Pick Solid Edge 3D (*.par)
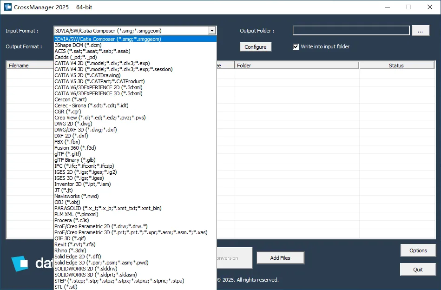 pos(135,263)
